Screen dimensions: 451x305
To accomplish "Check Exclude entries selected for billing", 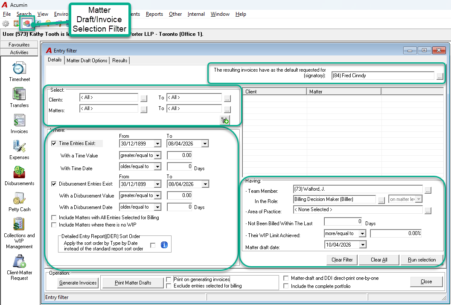I will tap(169, 286).
